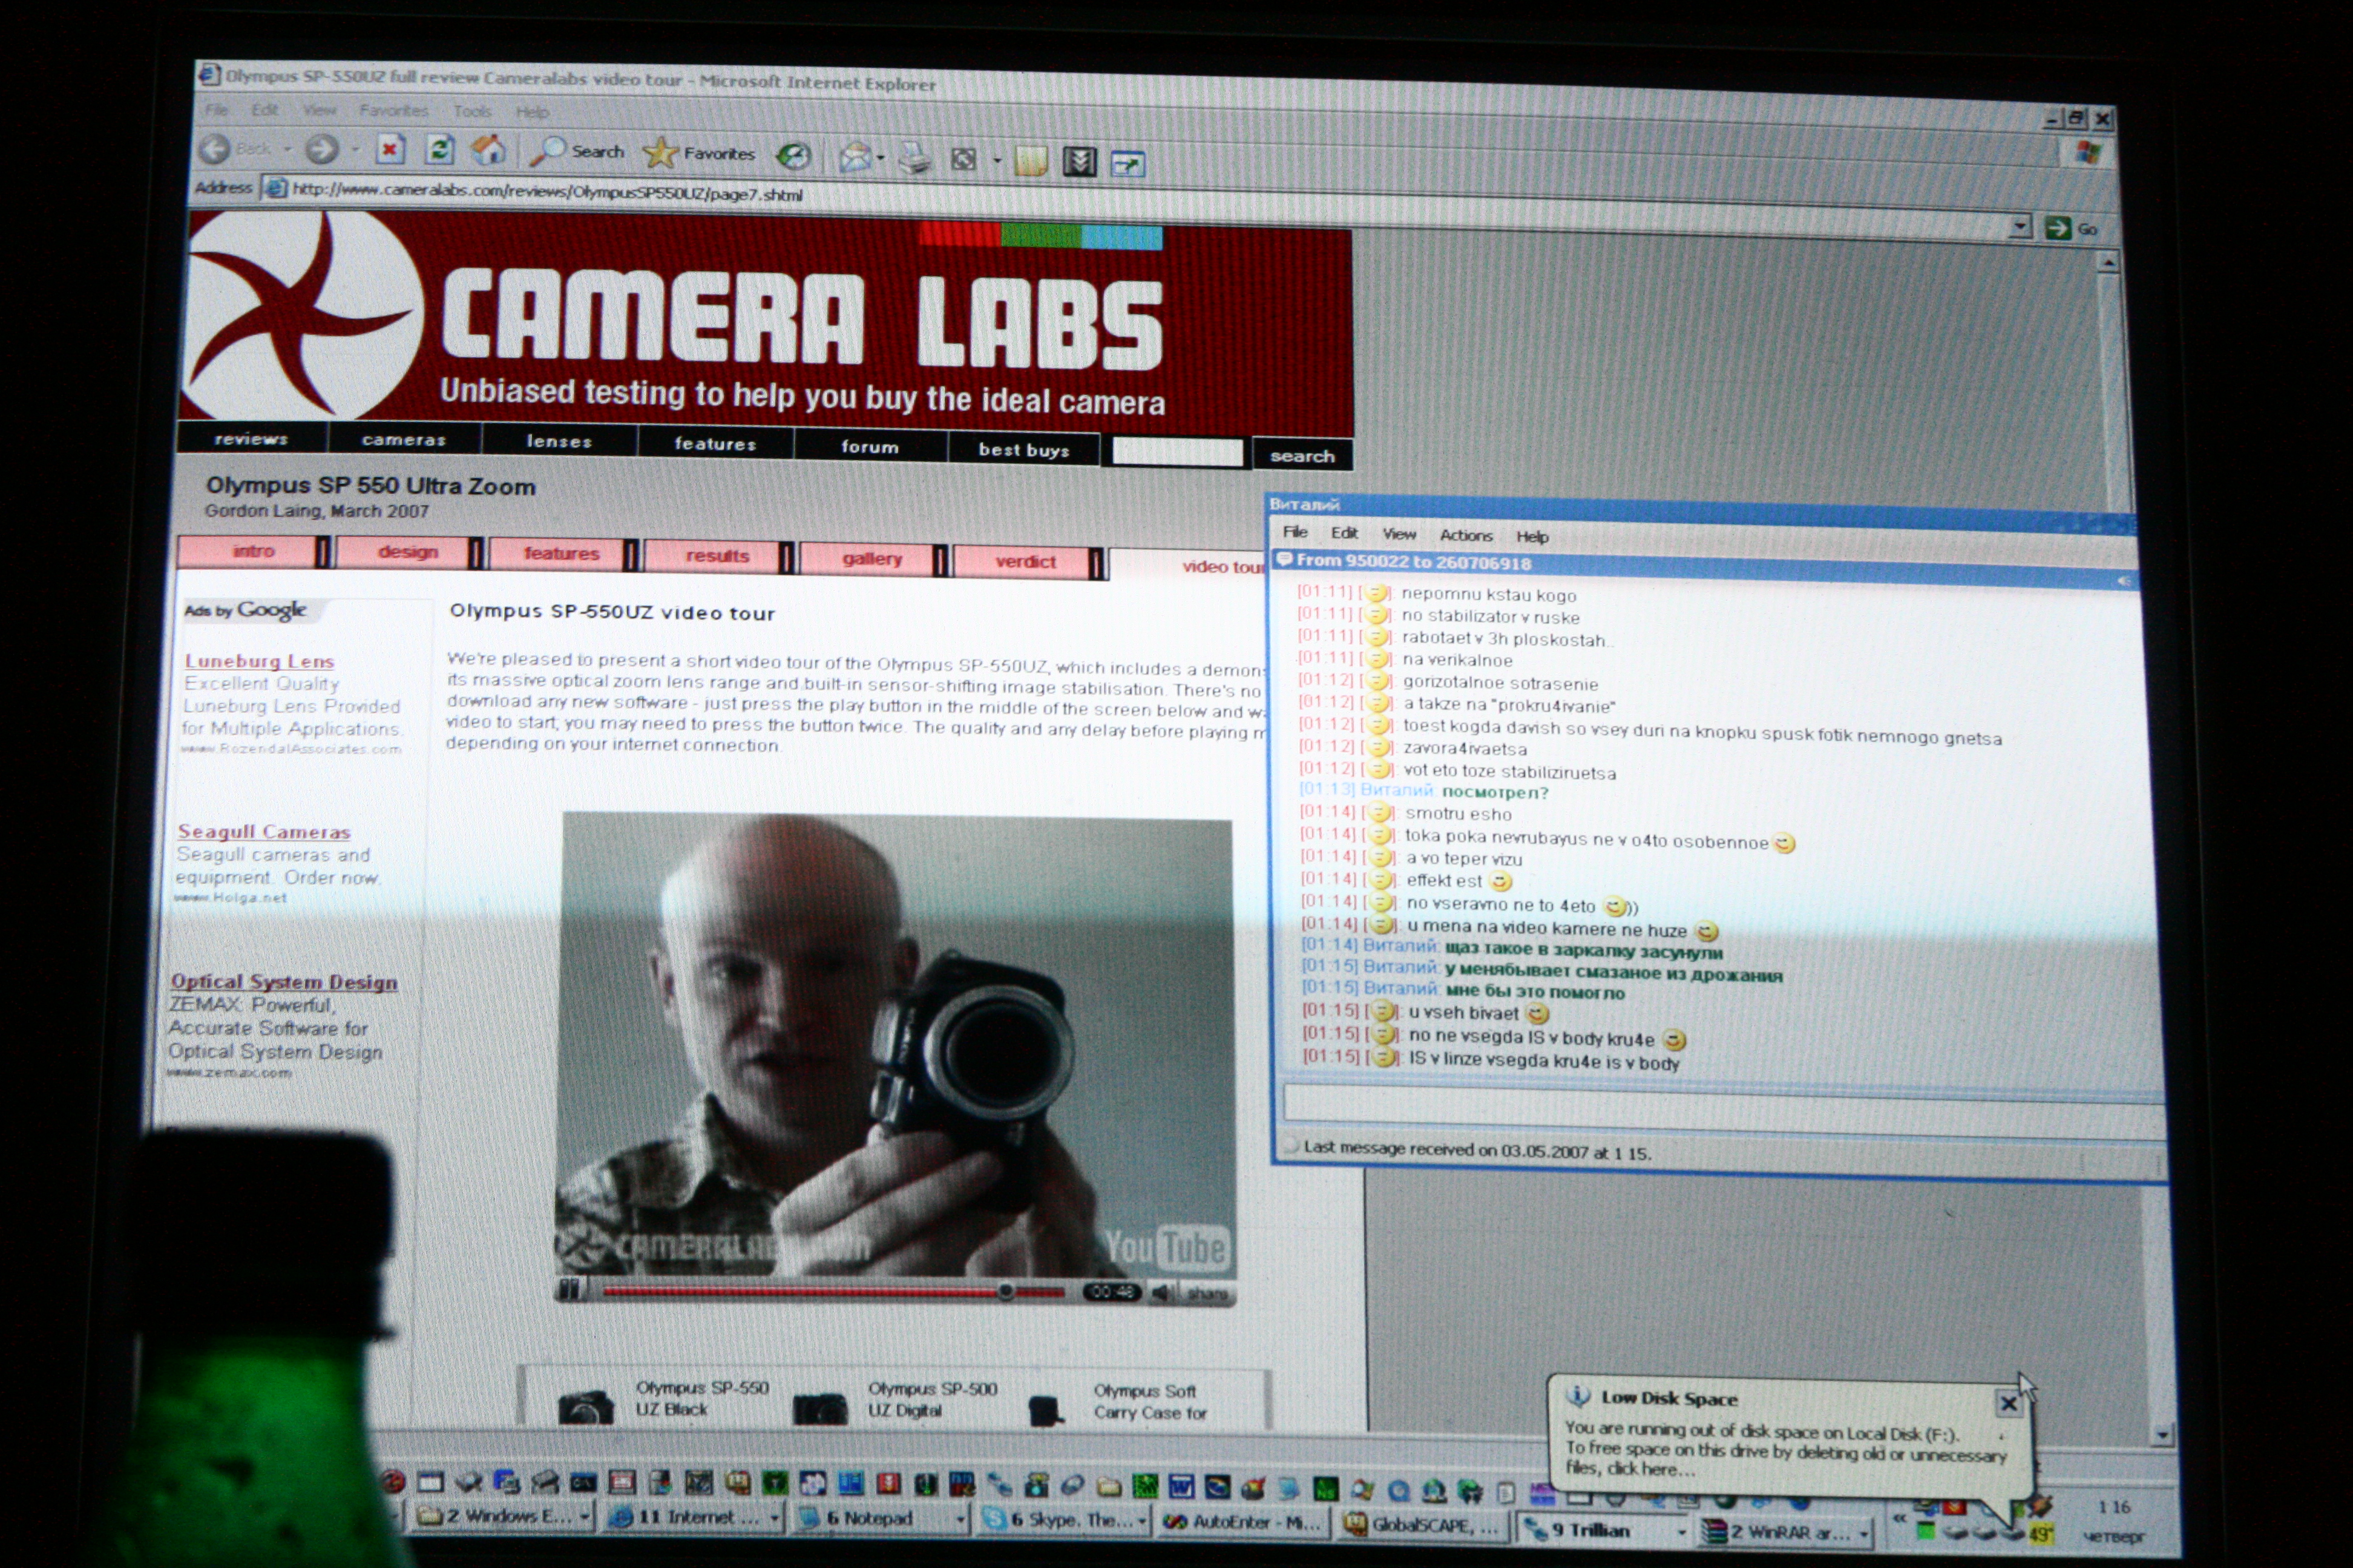This screenshot has height=1568, width=2353.
Task: Expand the 6 Notepad taskbar group
Action: pos(962,1520)
